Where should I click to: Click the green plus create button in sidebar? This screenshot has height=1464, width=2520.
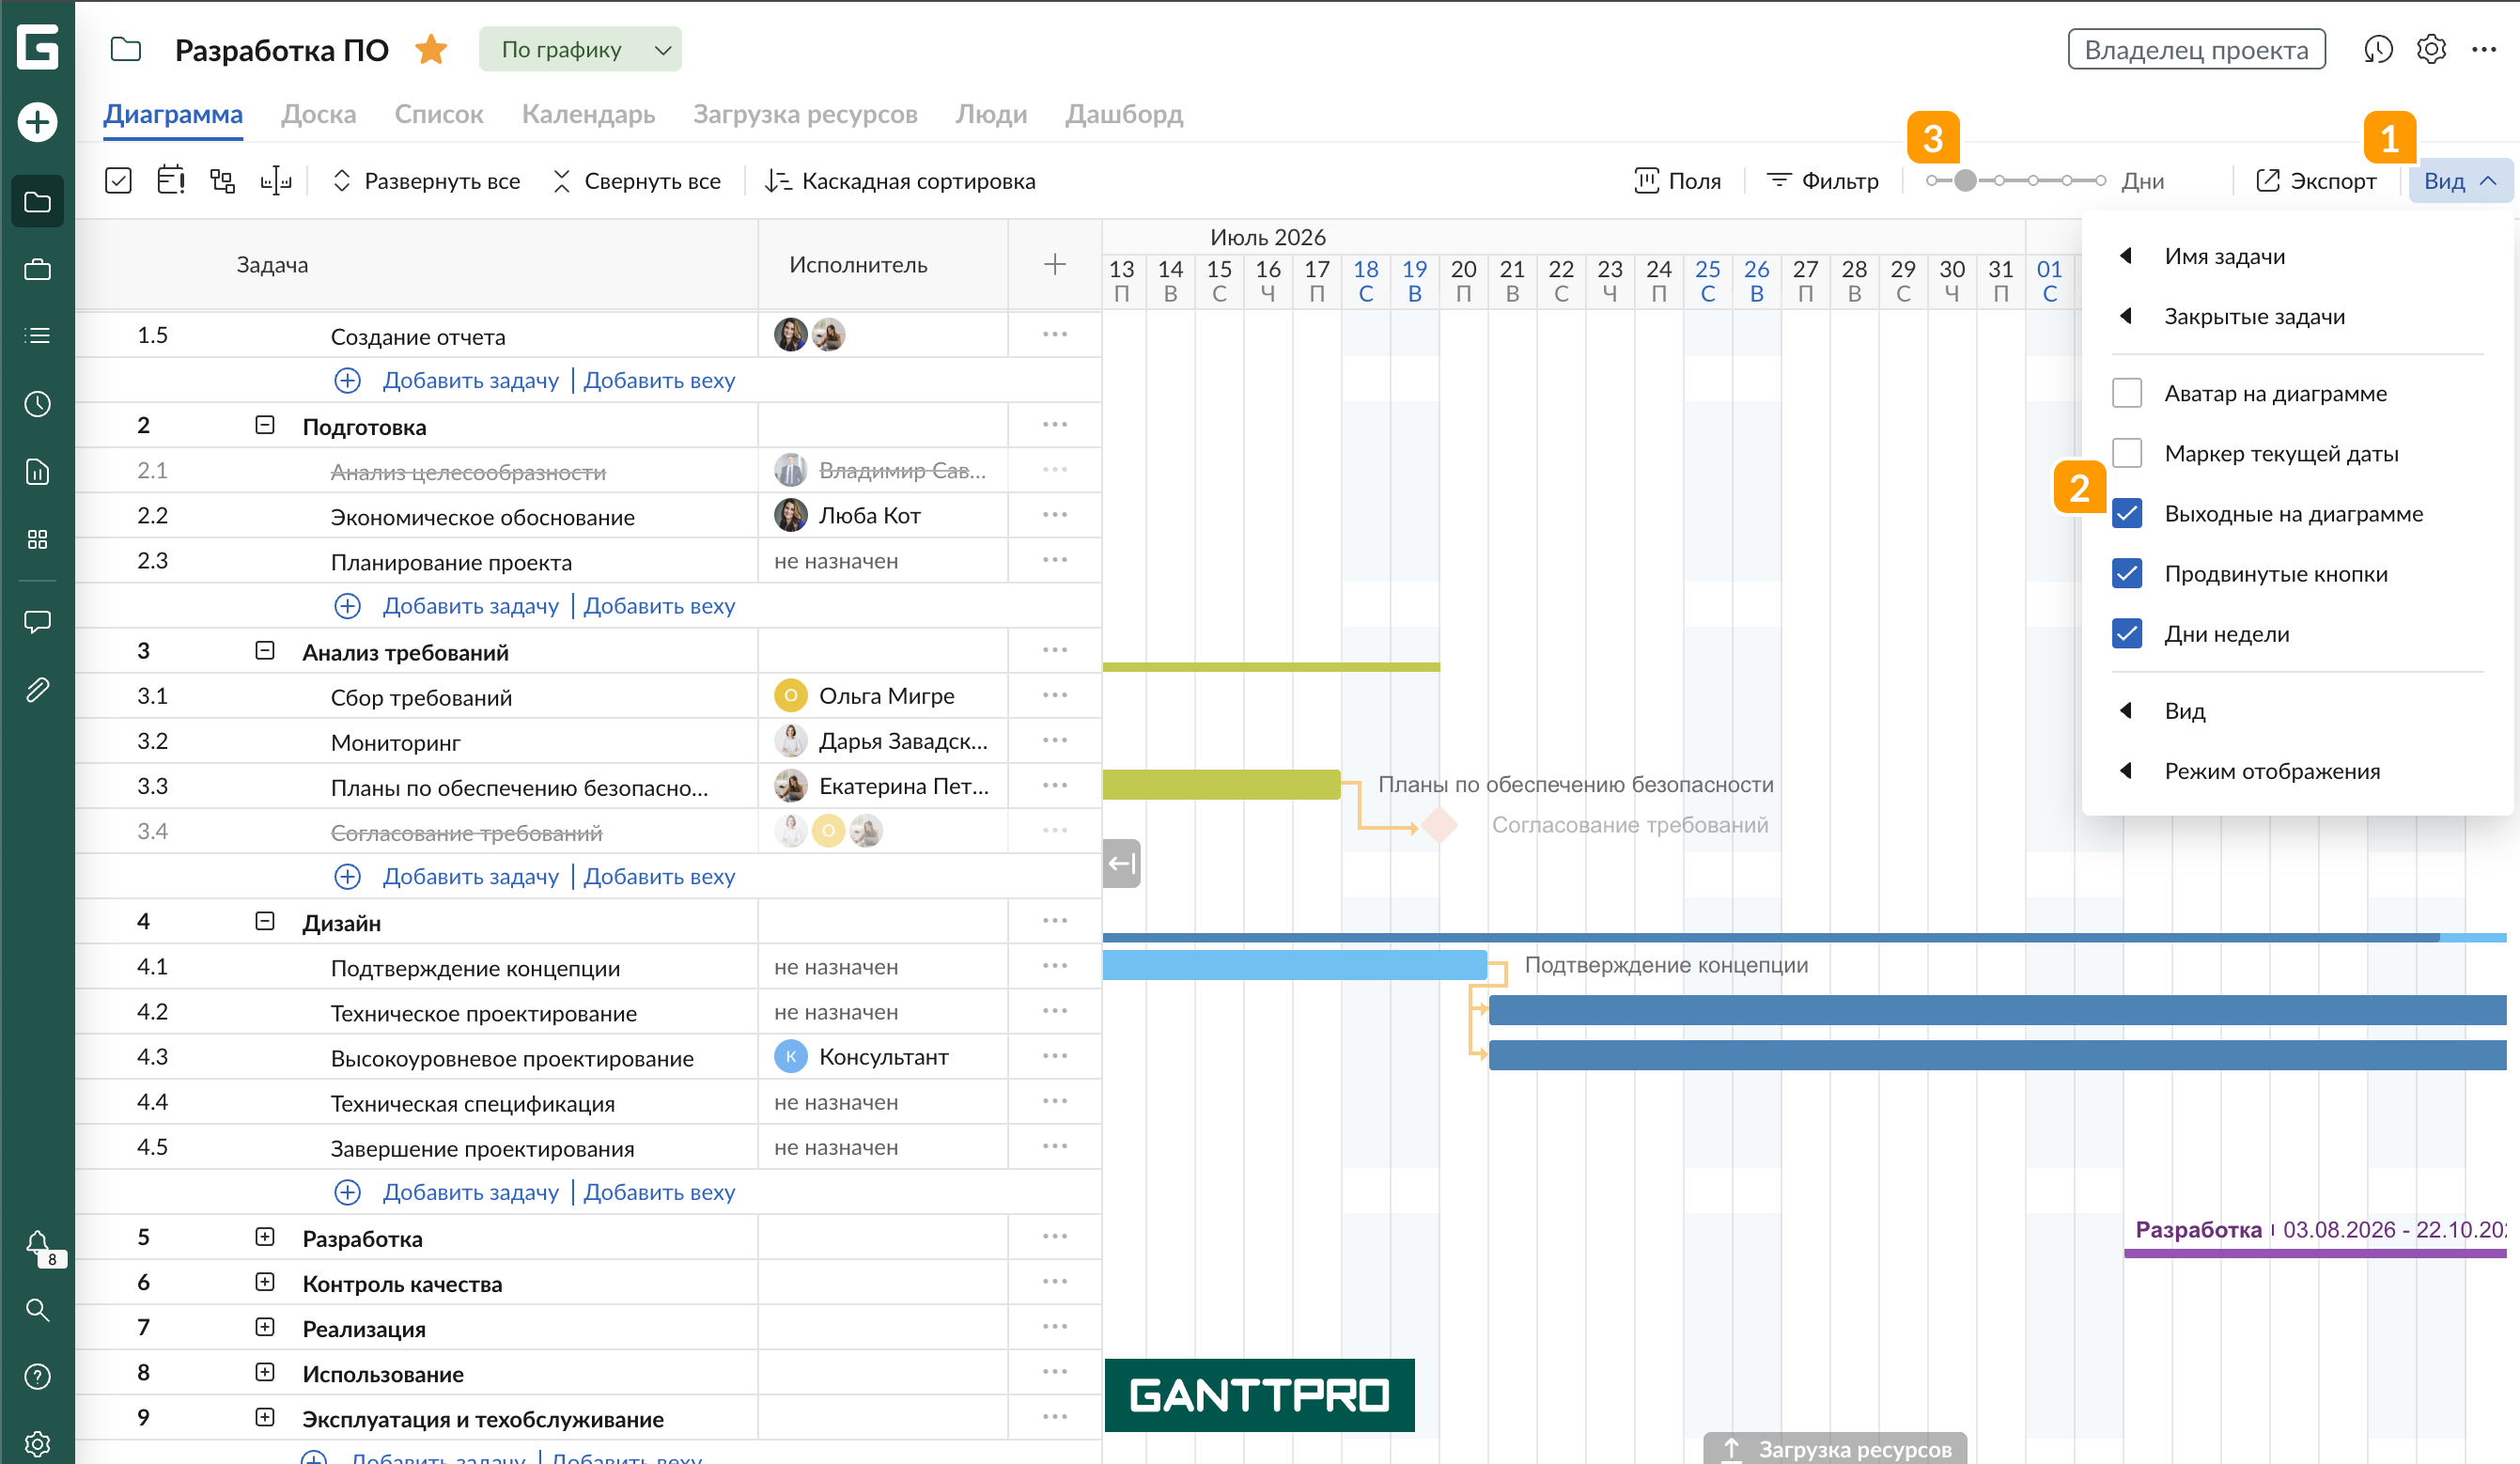(37, 122)
